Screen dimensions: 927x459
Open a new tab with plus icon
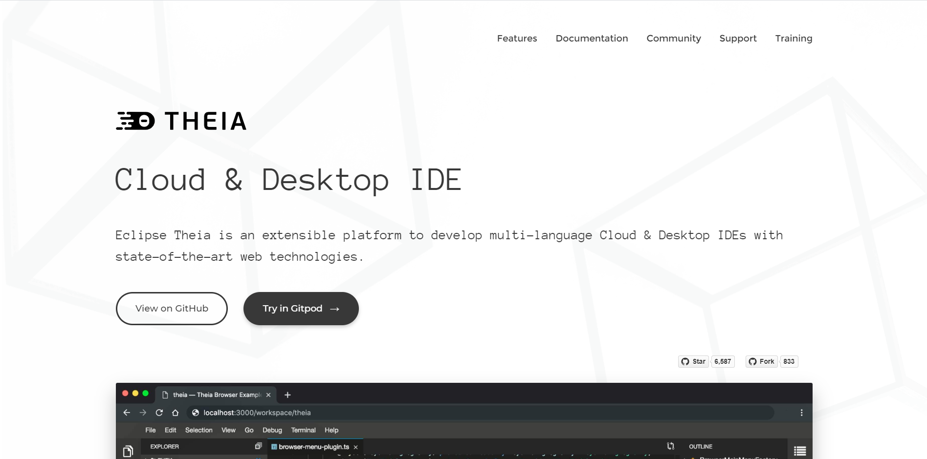point(287,395)
